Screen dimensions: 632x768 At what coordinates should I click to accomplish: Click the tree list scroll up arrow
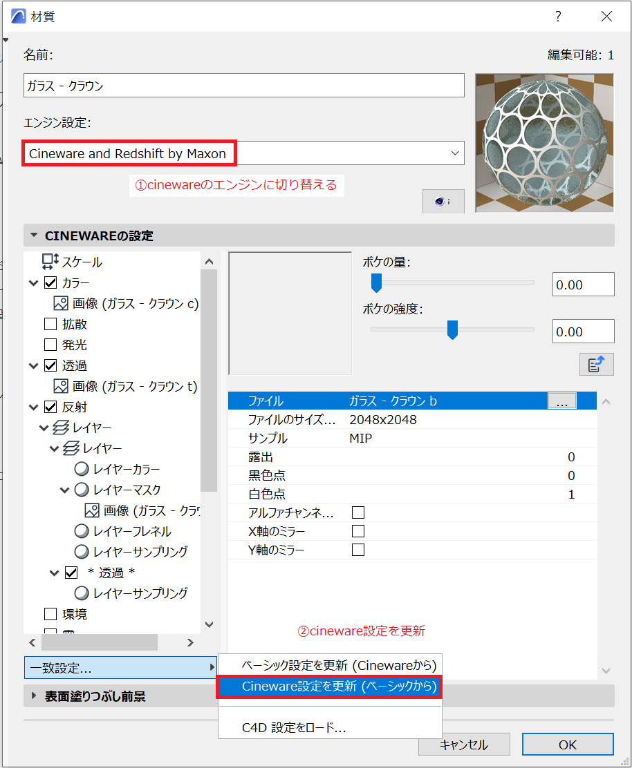210,262
